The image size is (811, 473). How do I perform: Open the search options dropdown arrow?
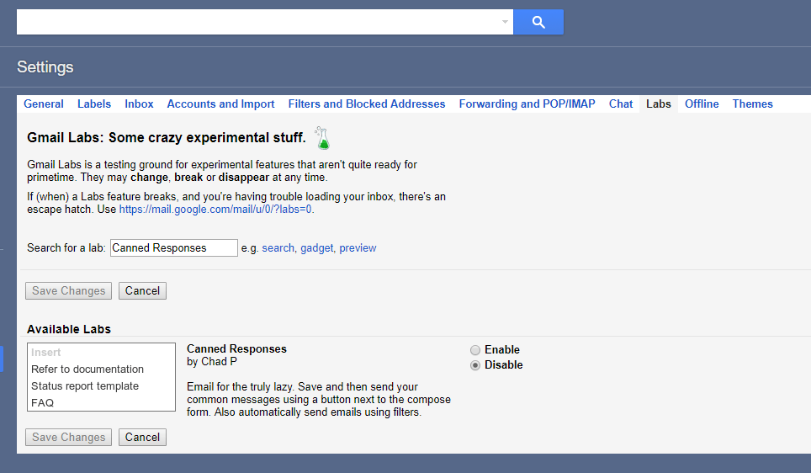(505, 22)
